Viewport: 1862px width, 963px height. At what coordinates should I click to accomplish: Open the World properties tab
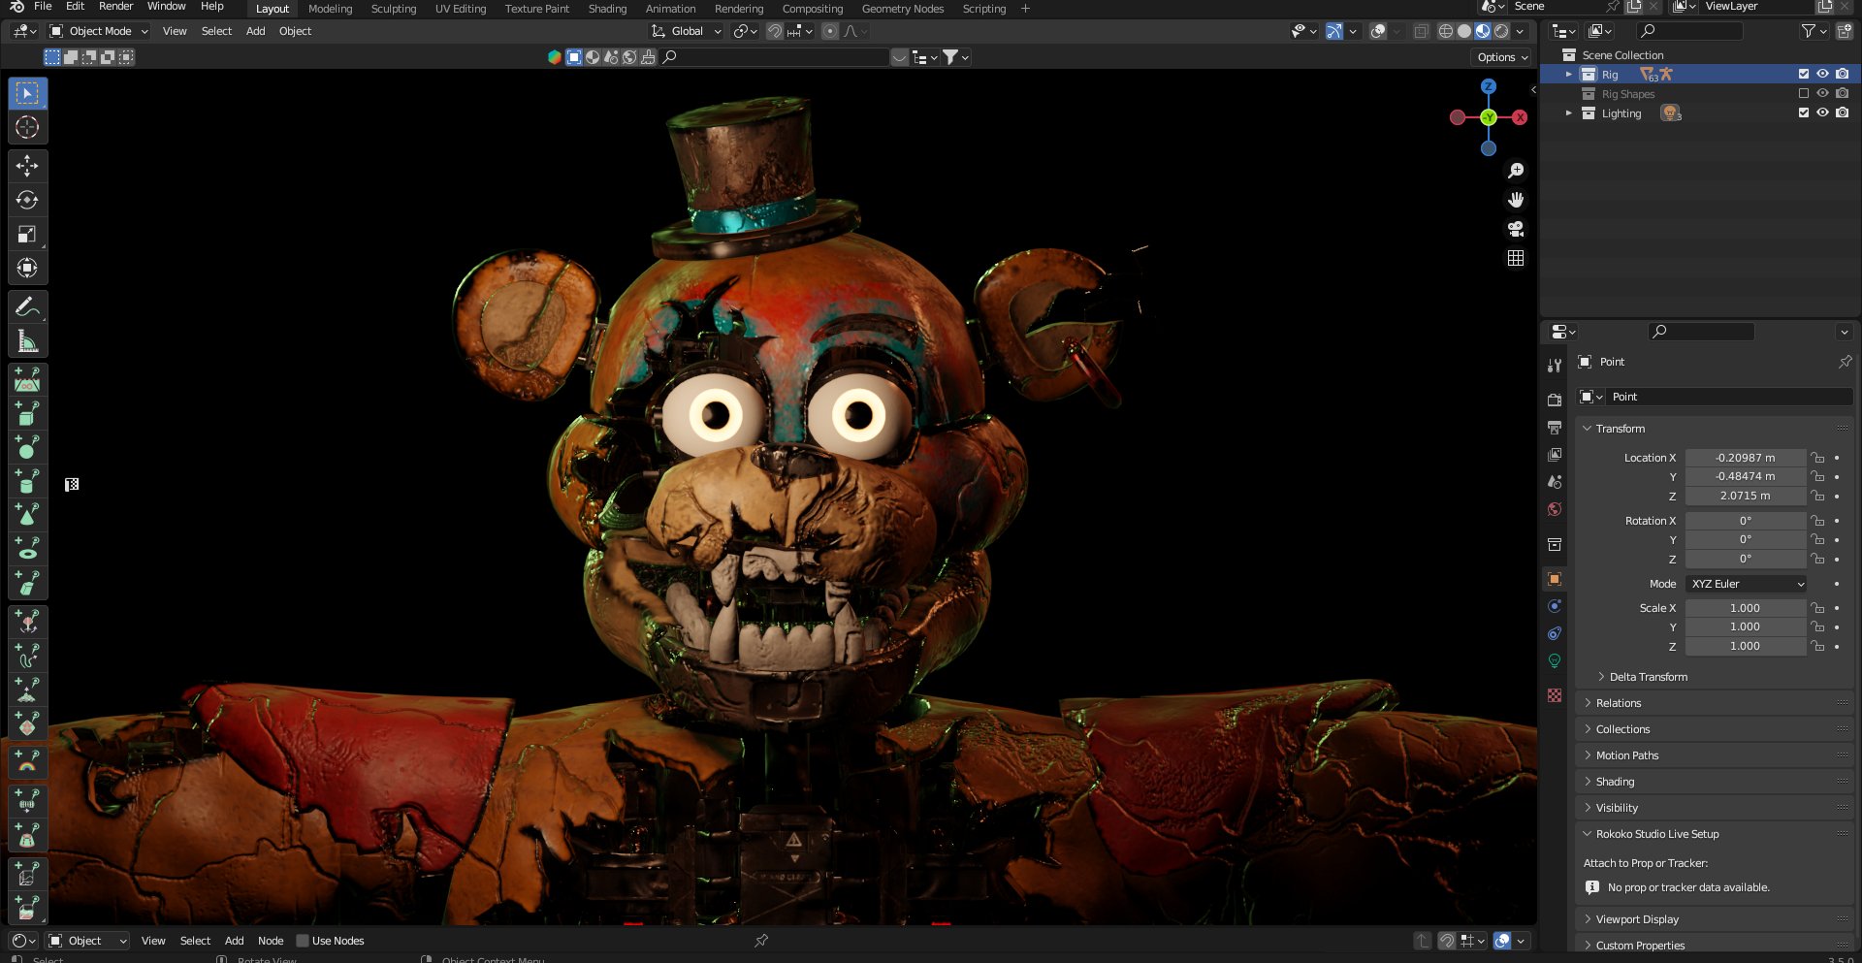pyautogui.click(x=1555, y=509)
